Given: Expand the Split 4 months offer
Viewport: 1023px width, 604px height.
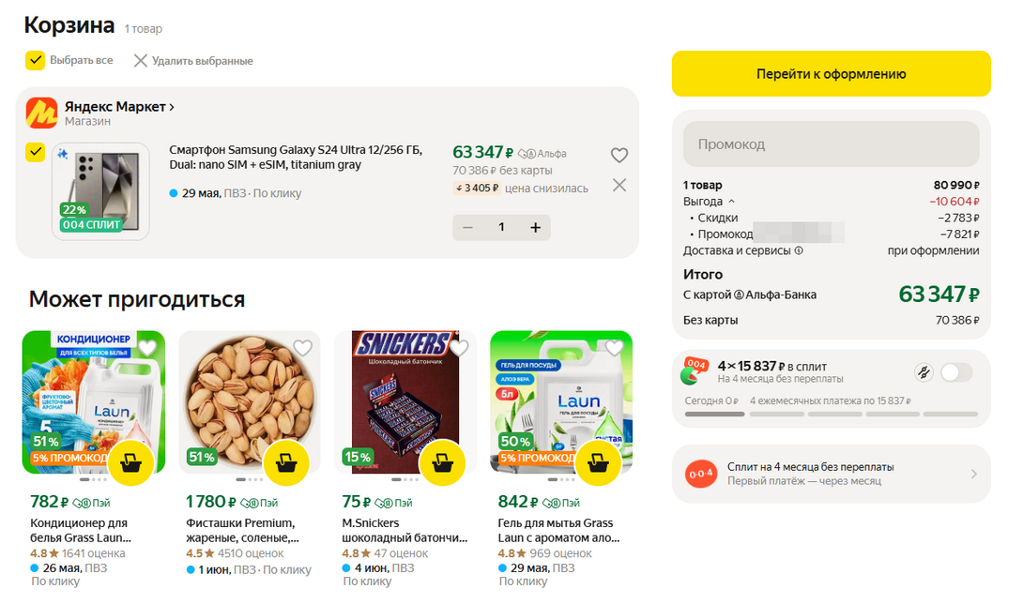Looking at the screenshot, I should coord(973,474).
